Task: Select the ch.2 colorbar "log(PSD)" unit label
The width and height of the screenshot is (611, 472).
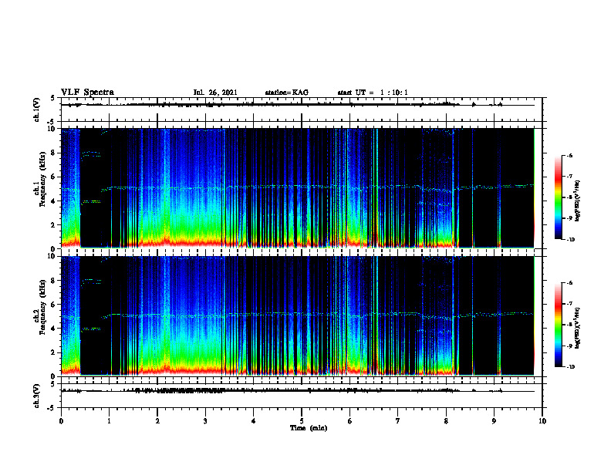Action: click(x=578, y=328)
